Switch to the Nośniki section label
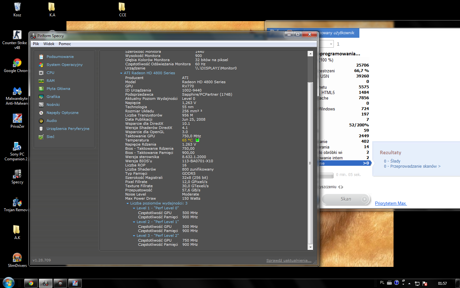The image size is (460, 288). coord(53,105)
